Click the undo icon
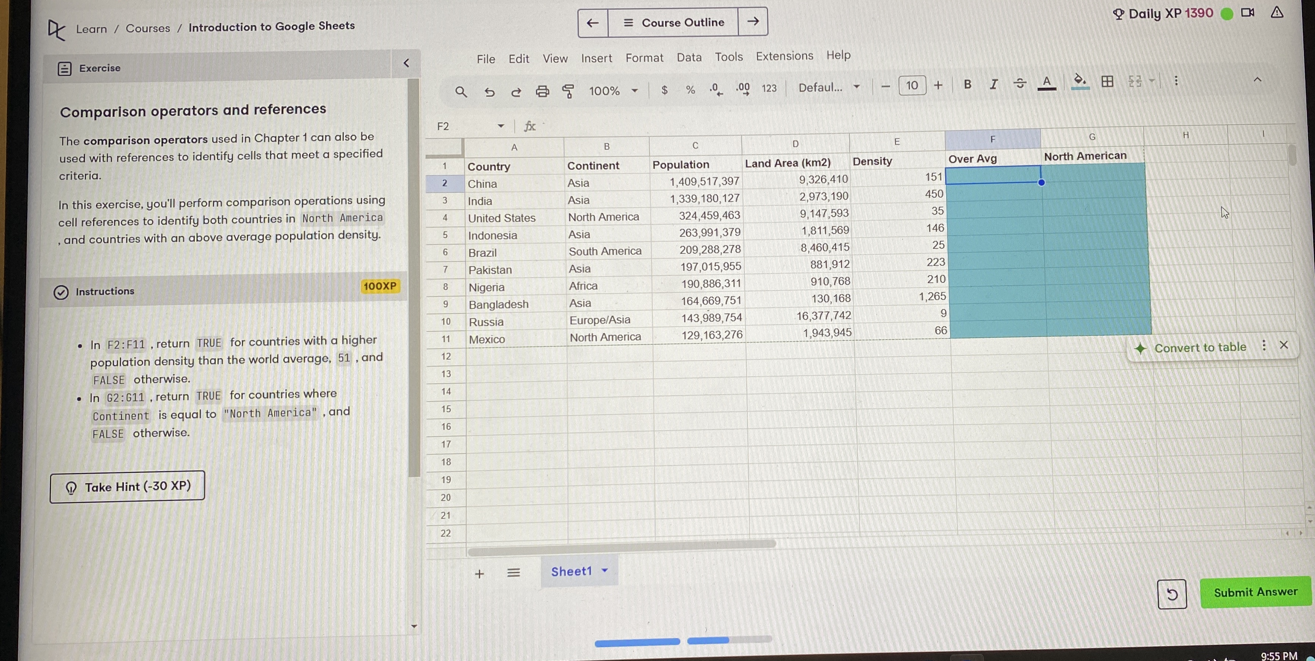Screen dimensions: 1315x661 pyautogui.click(x=490, y=92)
